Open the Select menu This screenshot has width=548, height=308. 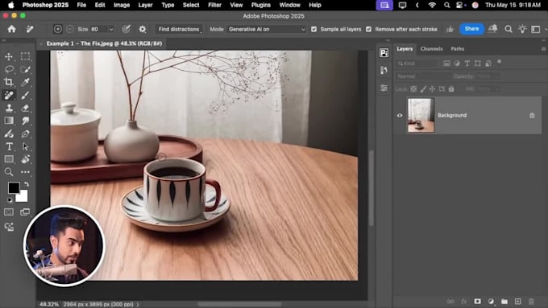tap(191, 5)
